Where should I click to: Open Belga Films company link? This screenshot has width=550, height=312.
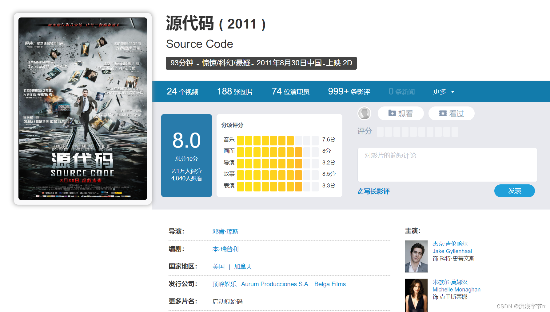pyautogui.click(x=330, y=284)
